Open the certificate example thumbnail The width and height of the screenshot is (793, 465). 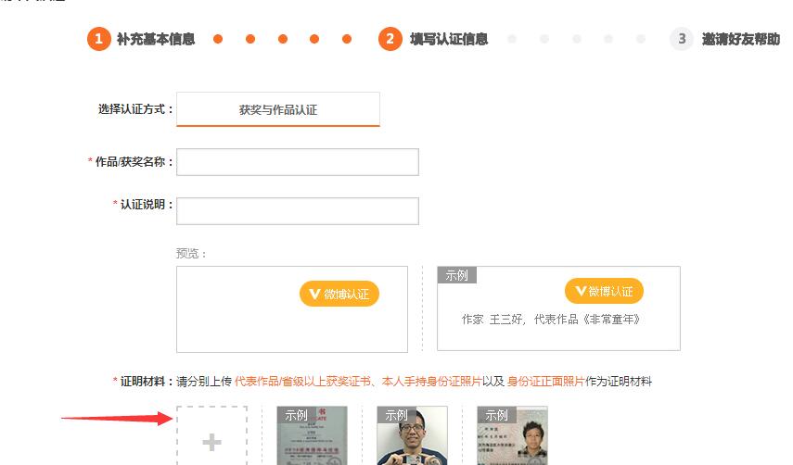point(312,435)
